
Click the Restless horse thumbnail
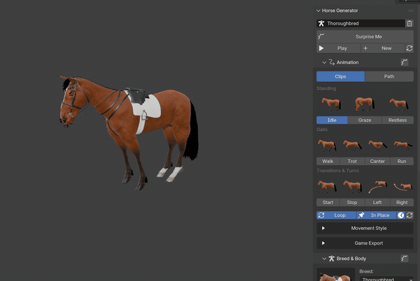point(399,104)
